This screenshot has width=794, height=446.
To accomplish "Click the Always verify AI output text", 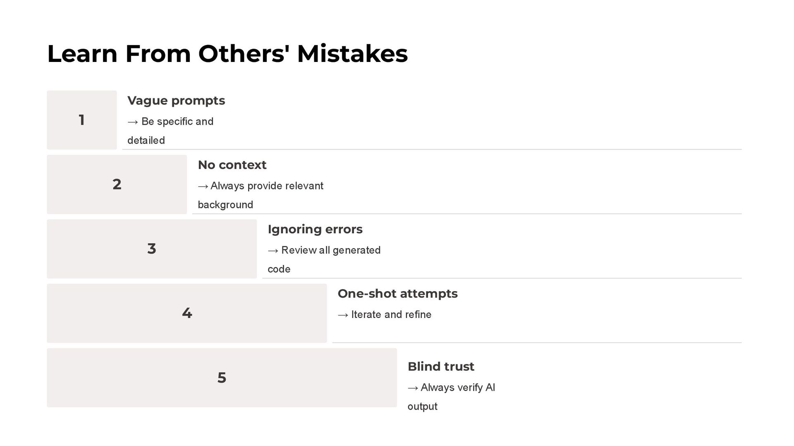I will [x=451, y=396].
